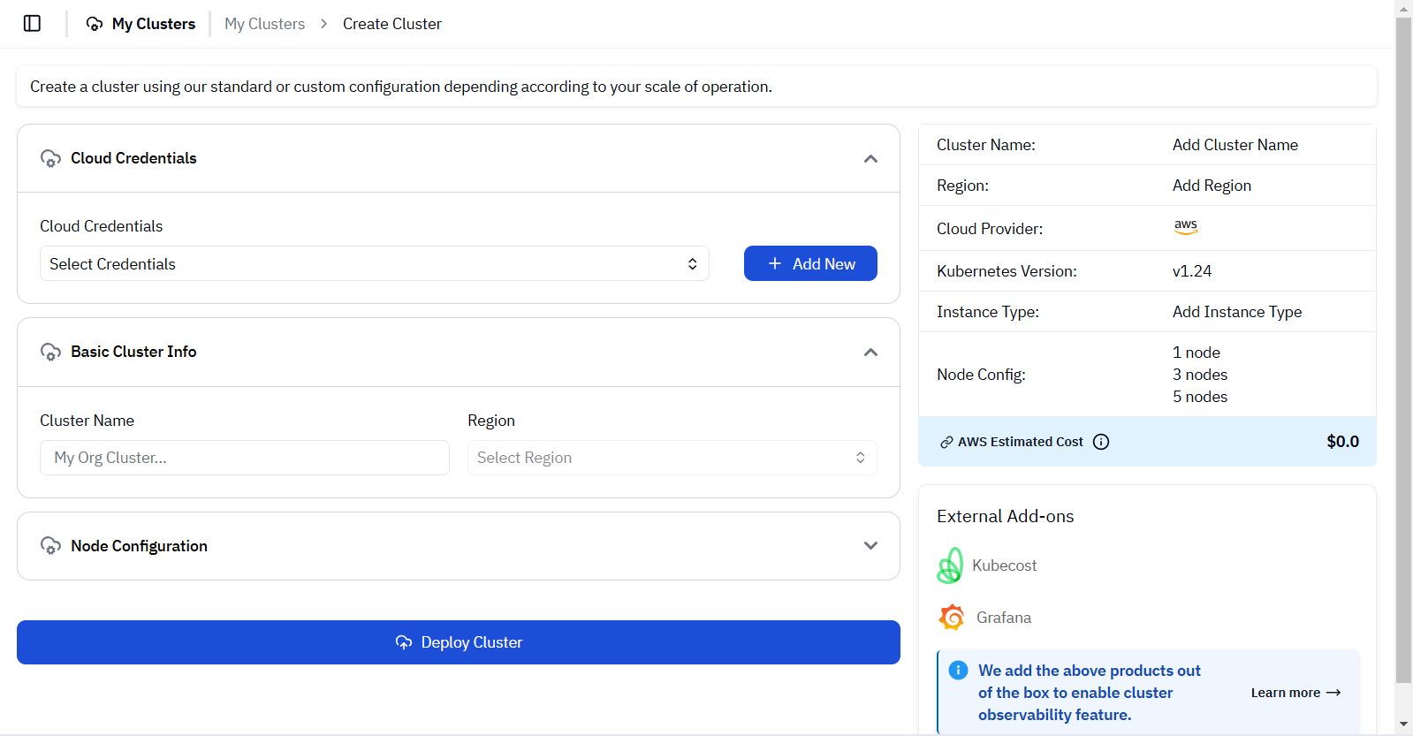Click the My Clusters cloud icon

click(x=95, y=24)
